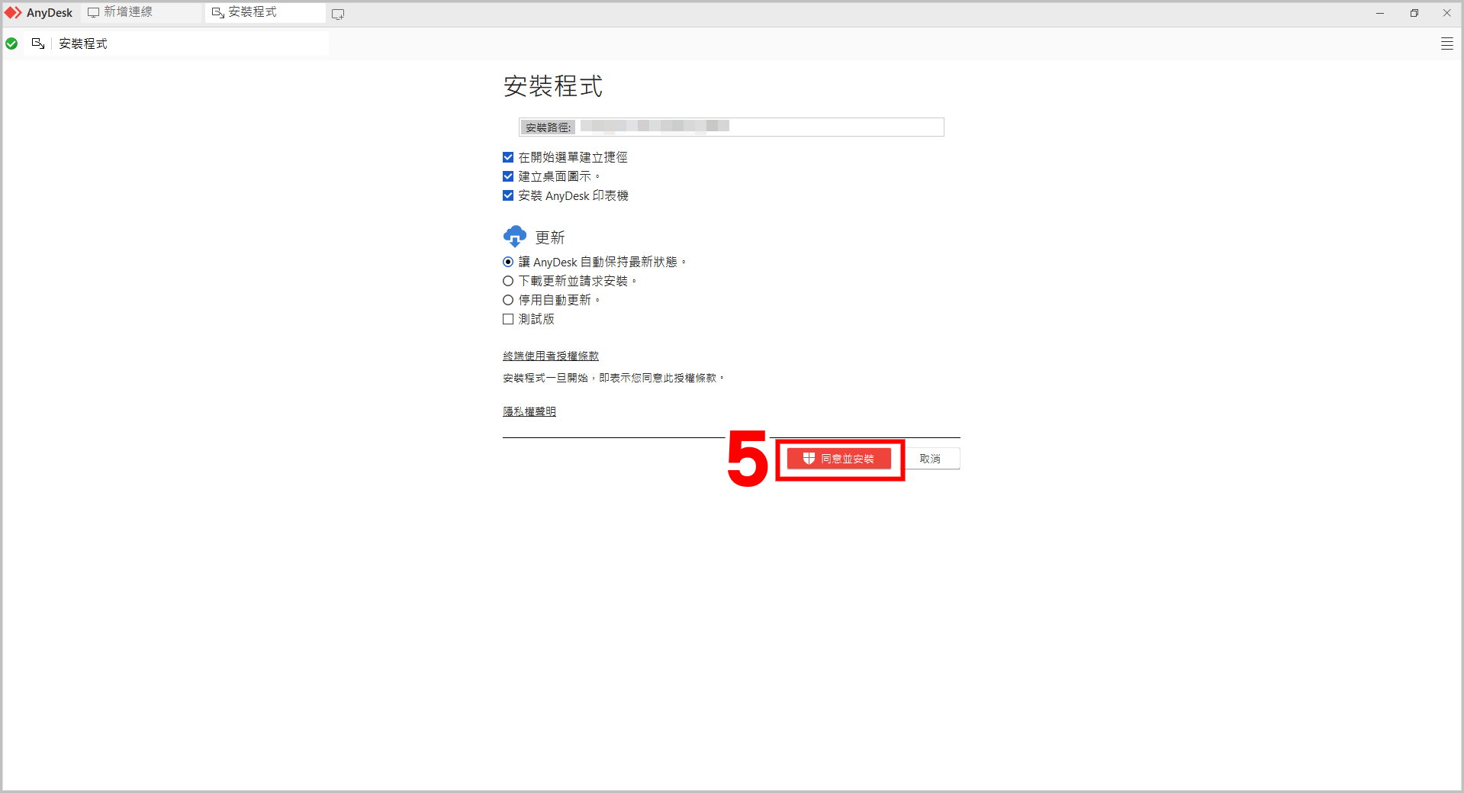Click the 同意並安裝 button
Viewport: 1464px width, 793px height.
[x=839, y=459]
